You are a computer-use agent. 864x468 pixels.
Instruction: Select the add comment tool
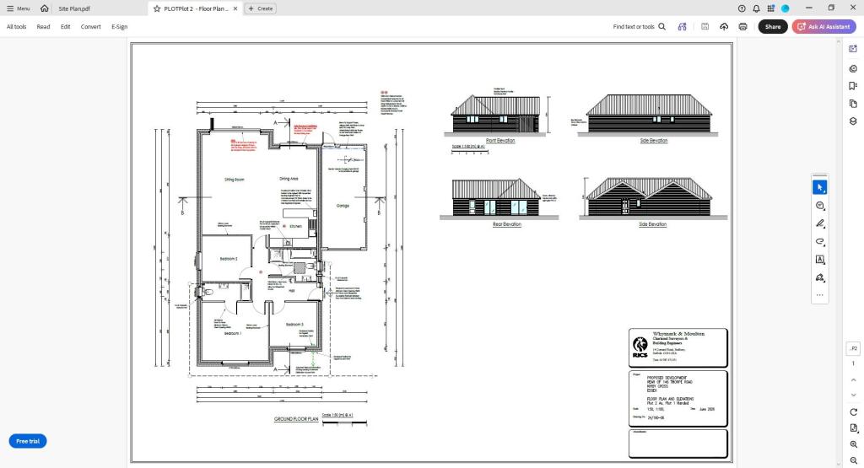(x=820, y=206)
